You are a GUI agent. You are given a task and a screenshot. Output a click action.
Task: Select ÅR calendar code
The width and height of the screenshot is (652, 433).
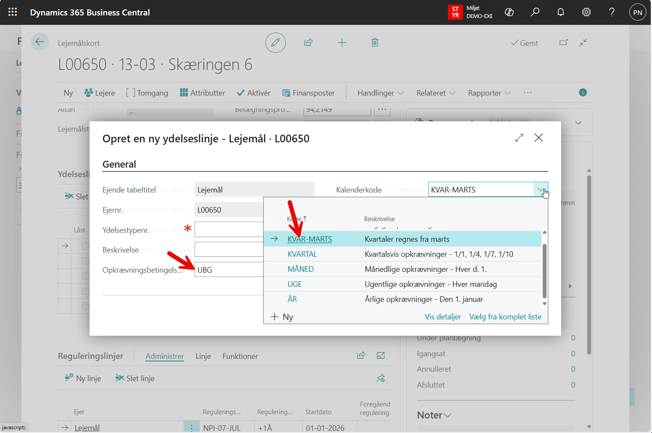(x=292, y=299)
